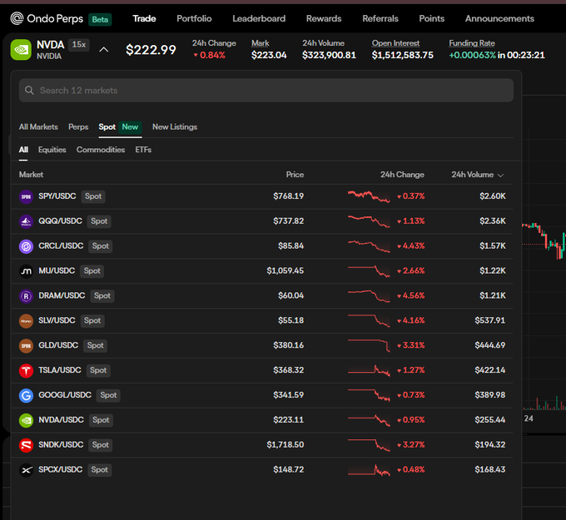Click the SNDK/USDC SanDisk icon
This screenshot has height=520, width=566.
[26, 445]
